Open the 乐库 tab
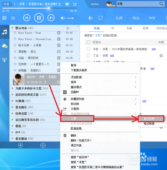Screen dimensions: 167x170 point(119,18)
